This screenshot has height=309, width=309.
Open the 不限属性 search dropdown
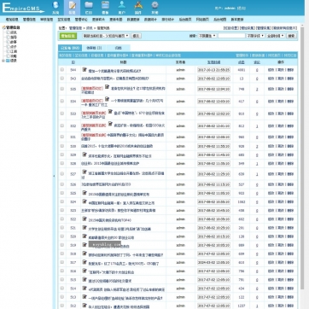click(207, 36)
